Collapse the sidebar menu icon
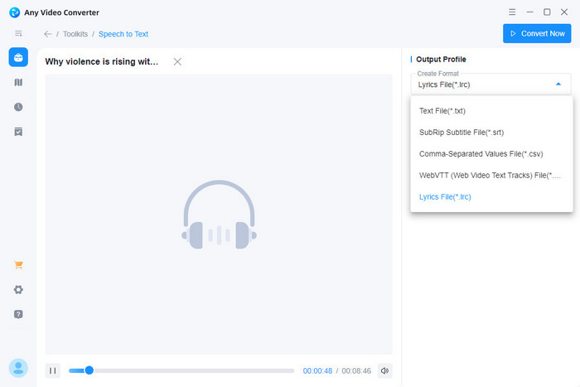580x387 pixels. (18, 34)
